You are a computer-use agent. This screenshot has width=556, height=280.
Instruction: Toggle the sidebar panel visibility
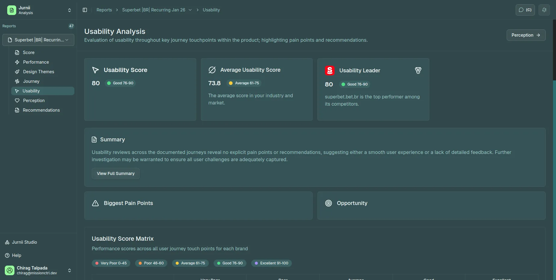pyautogui.click(x=85, y=10)
